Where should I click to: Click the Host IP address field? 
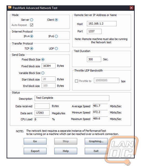point(102,24)
